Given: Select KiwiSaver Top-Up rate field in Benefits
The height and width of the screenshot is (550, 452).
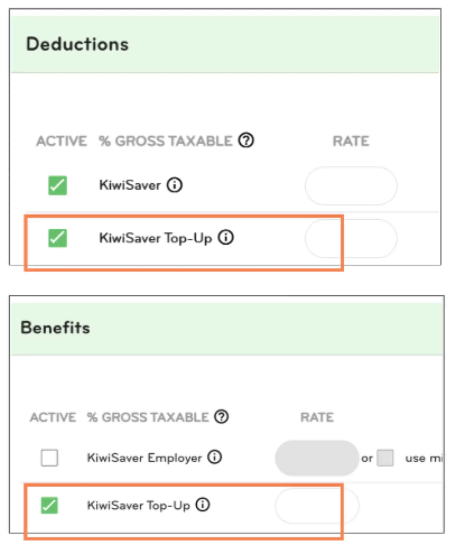Looking at the screenshot, I should tap(317, 506).
